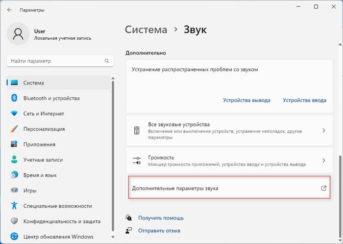Click the clock globe icon for Время и язык

click(14, 175)
